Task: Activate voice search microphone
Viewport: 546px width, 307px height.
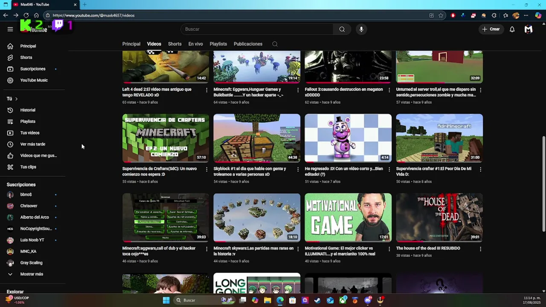Action: click(x=361, y=29)
